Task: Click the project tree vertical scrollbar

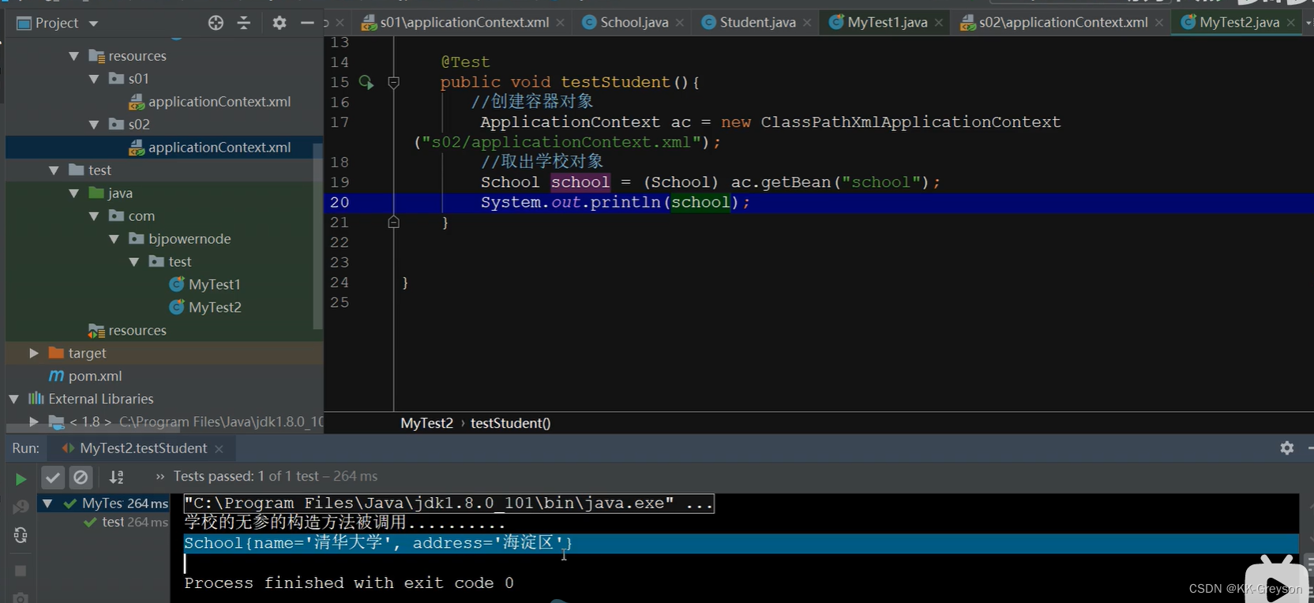Action: point(317,234)
